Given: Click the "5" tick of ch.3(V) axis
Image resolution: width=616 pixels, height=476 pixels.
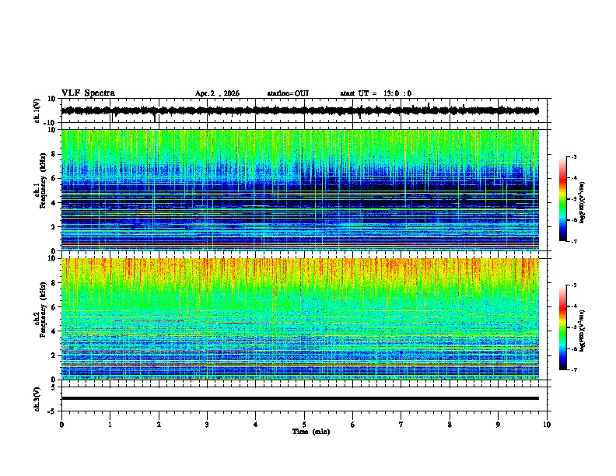Looking at the screenshot, I should pos(54,387).
